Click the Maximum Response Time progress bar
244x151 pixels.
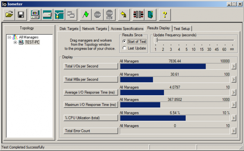(x=175, y=105)
